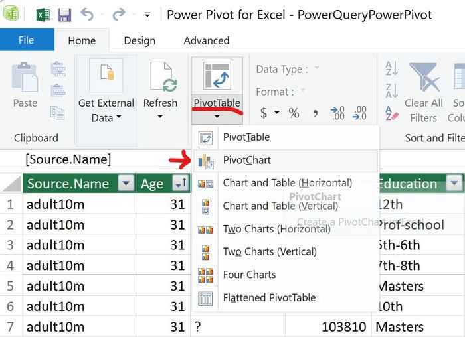
Task: Click Clear All Filters button
Action: 424,92
